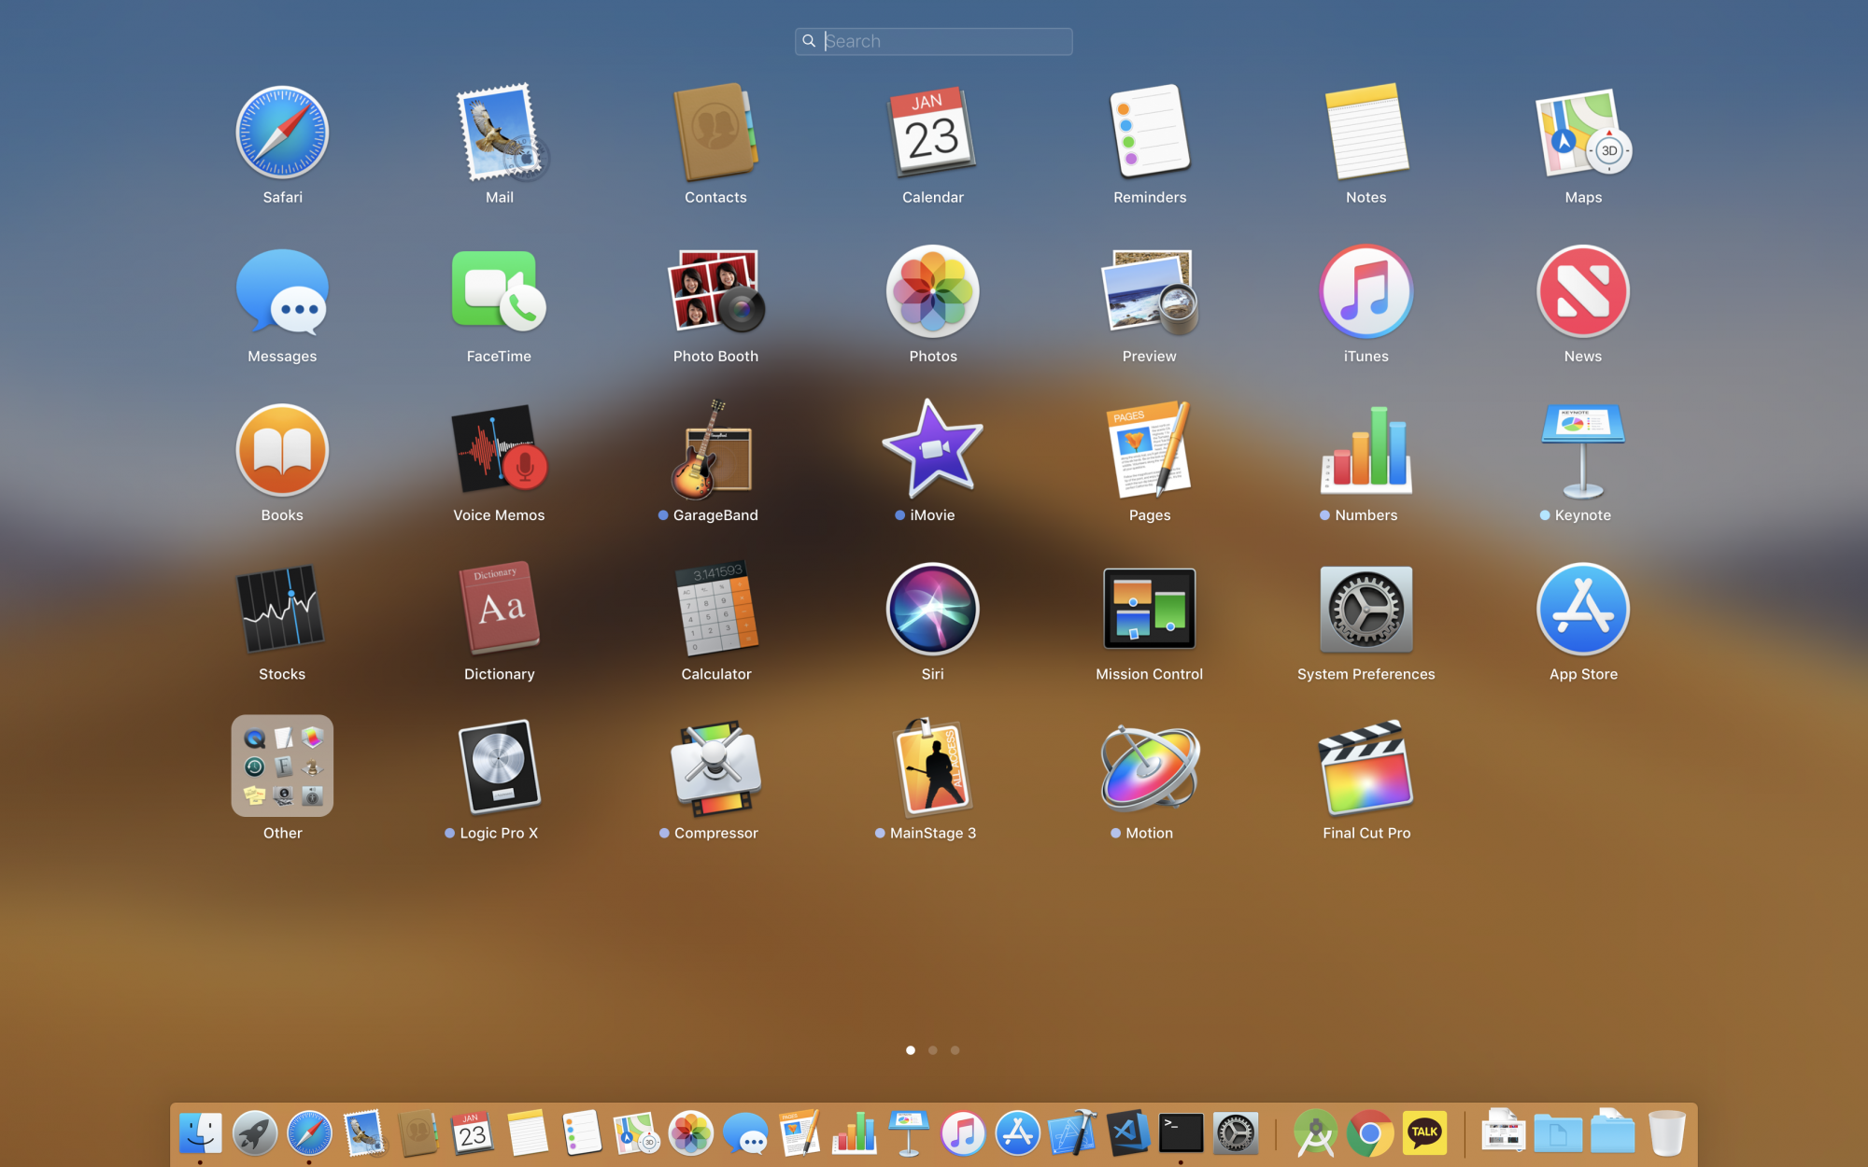Open the Stocks app
This screenshot has width=1868, height=1167.
282,610
